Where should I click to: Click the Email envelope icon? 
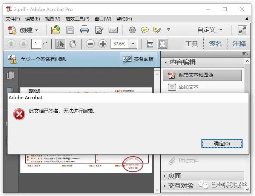(113, 30)
